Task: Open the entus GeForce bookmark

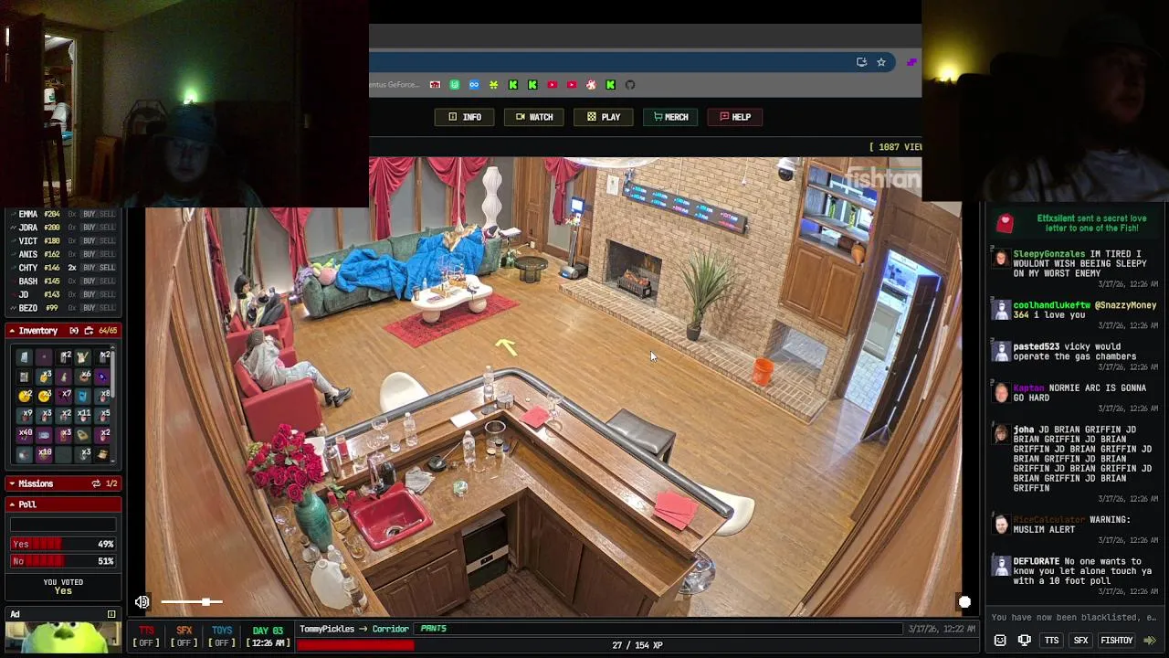Action: (395, 85)
